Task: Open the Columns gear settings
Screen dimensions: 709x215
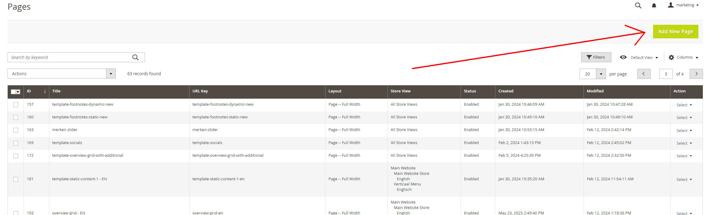Action: [683, 57]
